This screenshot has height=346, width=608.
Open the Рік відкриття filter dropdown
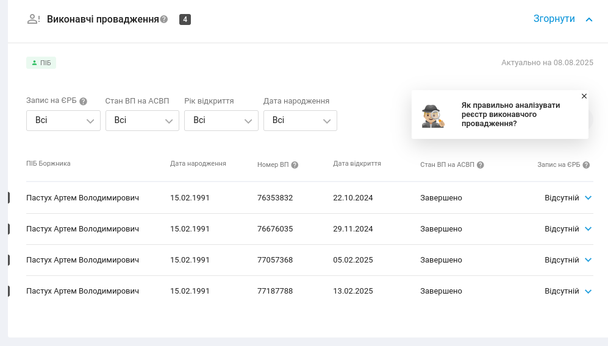pos(221,121)
